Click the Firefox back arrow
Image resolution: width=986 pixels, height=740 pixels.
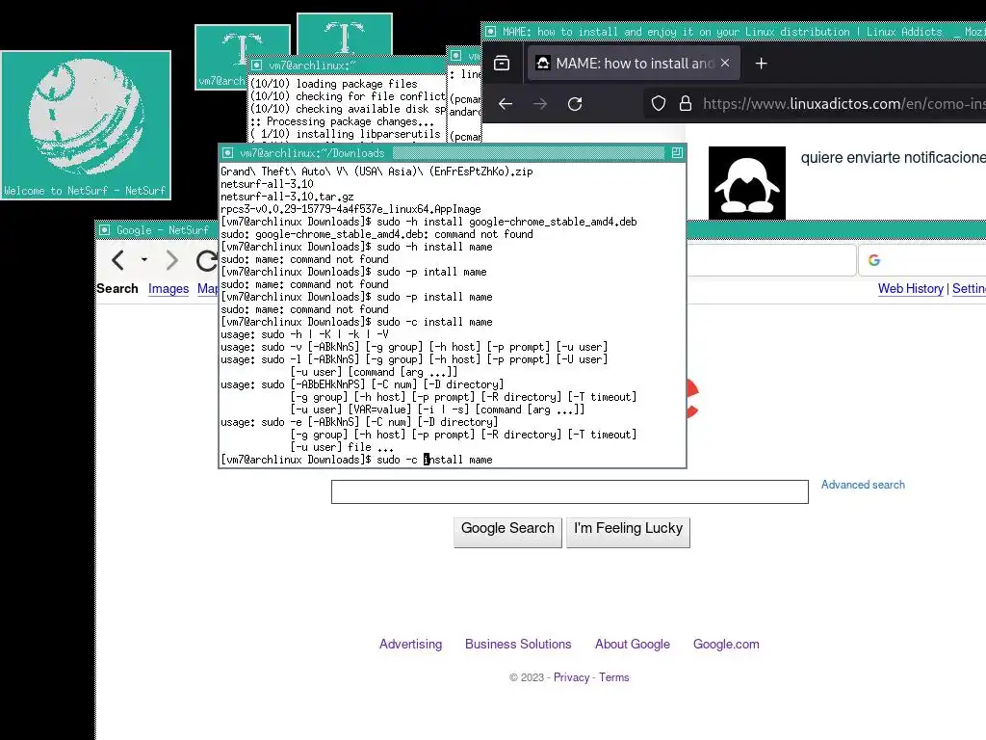tap(506, 104)
